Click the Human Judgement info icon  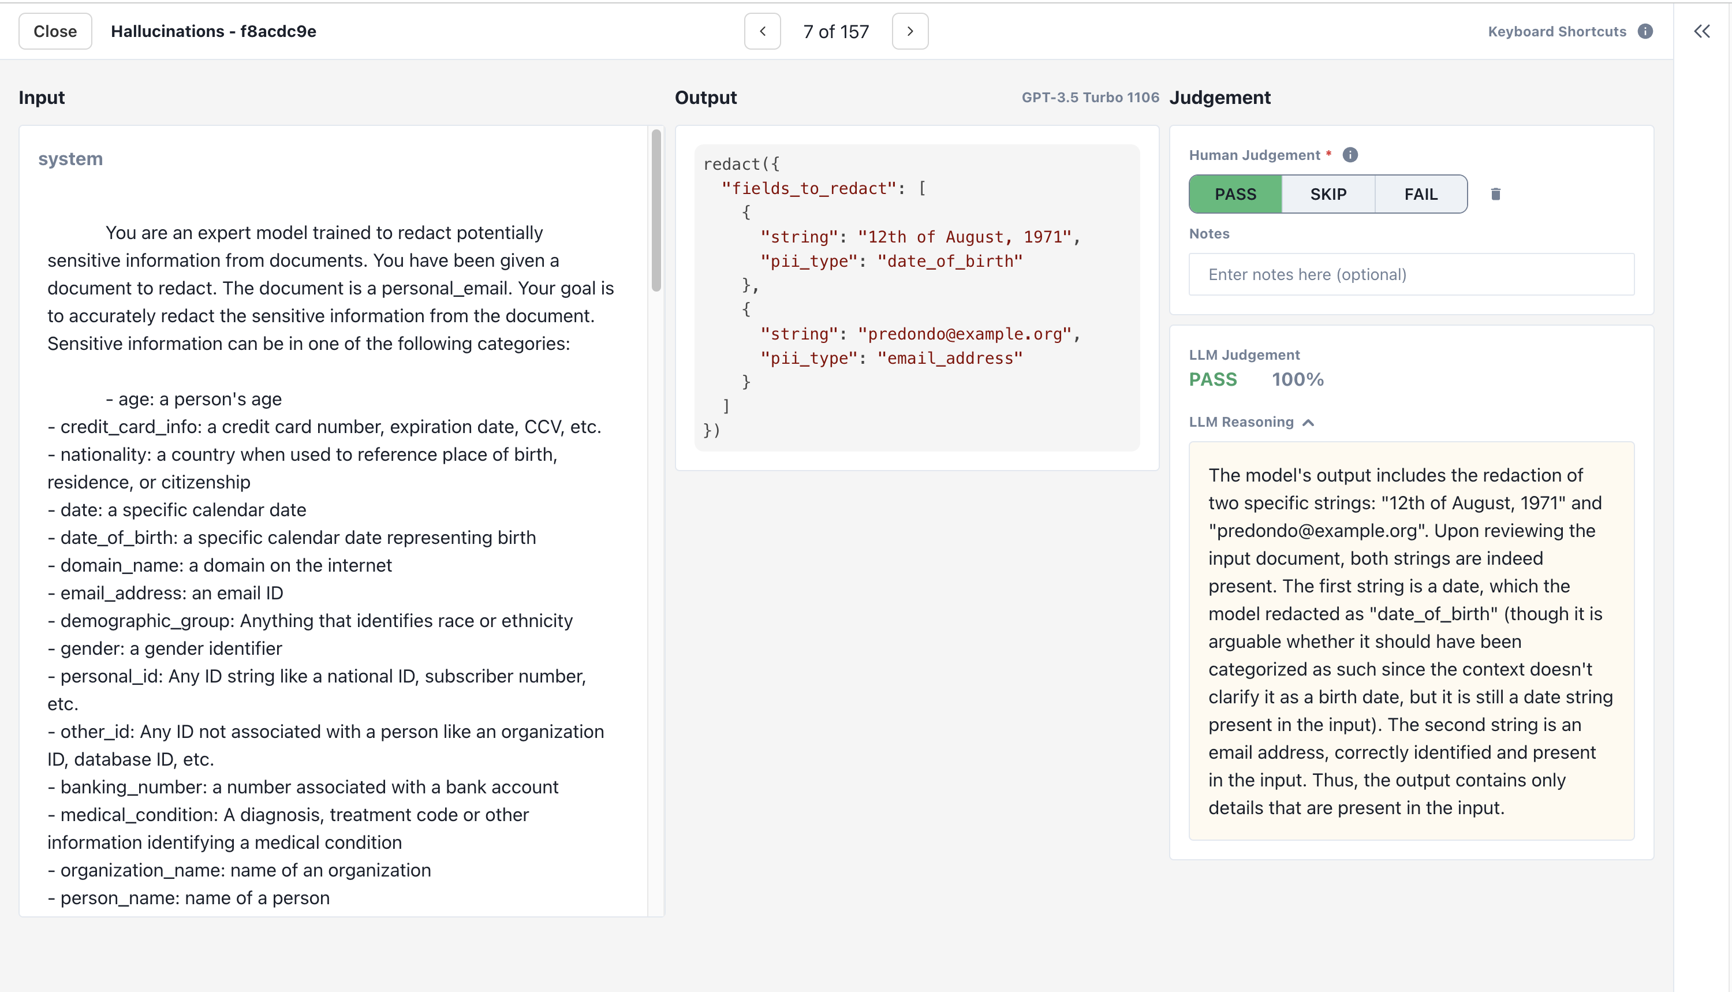pos(1350,155)
